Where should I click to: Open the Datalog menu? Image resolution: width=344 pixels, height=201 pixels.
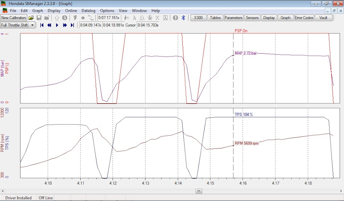(89, 10)
